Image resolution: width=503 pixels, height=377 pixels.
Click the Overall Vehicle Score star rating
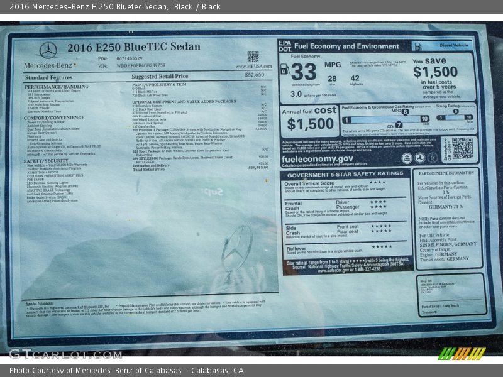pyautogui.click(x=377, y=182)
